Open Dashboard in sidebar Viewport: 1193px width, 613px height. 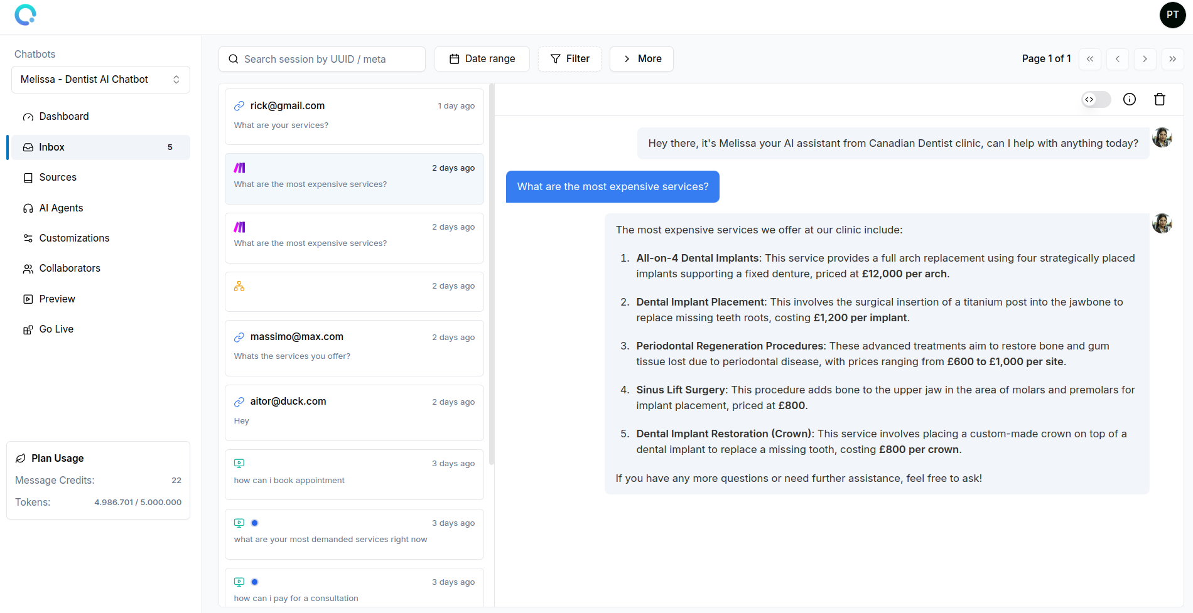[64, 117]
